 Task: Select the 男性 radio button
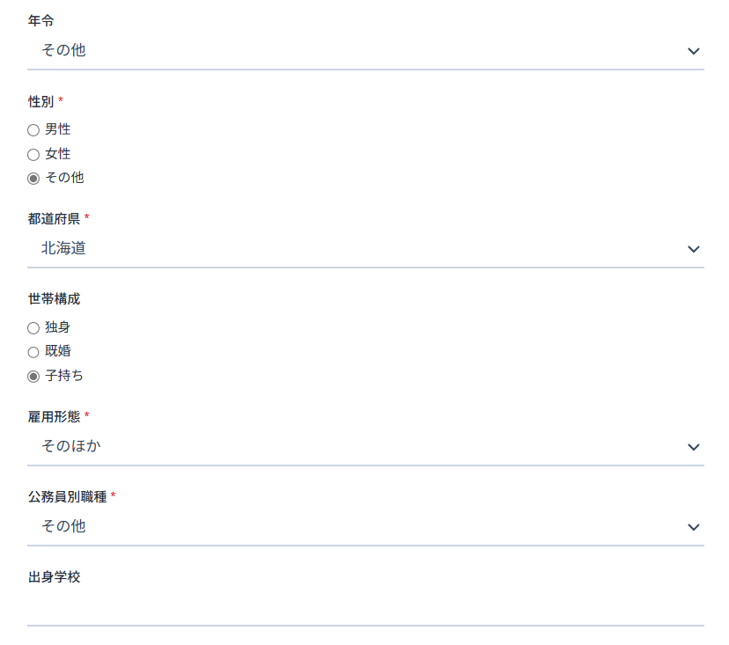(x=33, y=130)
